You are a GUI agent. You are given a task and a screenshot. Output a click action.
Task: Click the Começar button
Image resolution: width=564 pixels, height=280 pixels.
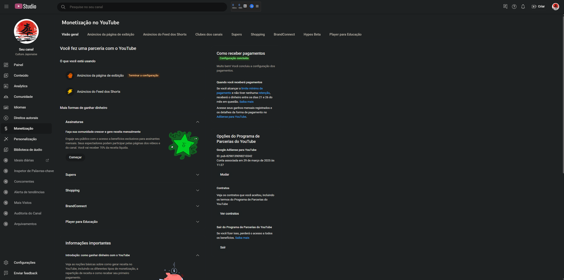click(x=75, y=157)
